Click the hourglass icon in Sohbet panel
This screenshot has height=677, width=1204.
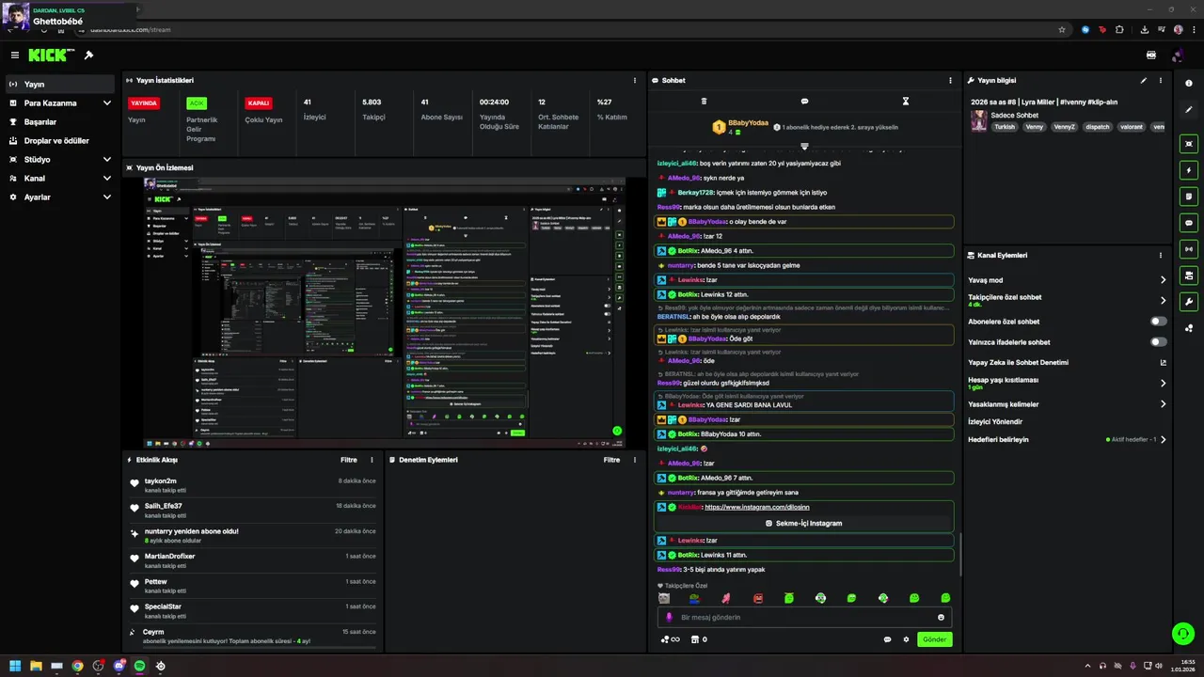click(x=906, y=102)
